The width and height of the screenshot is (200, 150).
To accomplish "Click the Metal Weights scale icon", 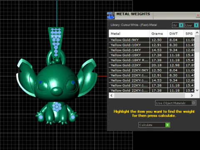I will (x=111, y=15).
